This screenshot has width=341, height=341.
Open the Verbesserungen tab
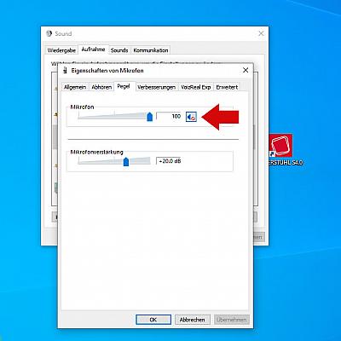[156, 87]
